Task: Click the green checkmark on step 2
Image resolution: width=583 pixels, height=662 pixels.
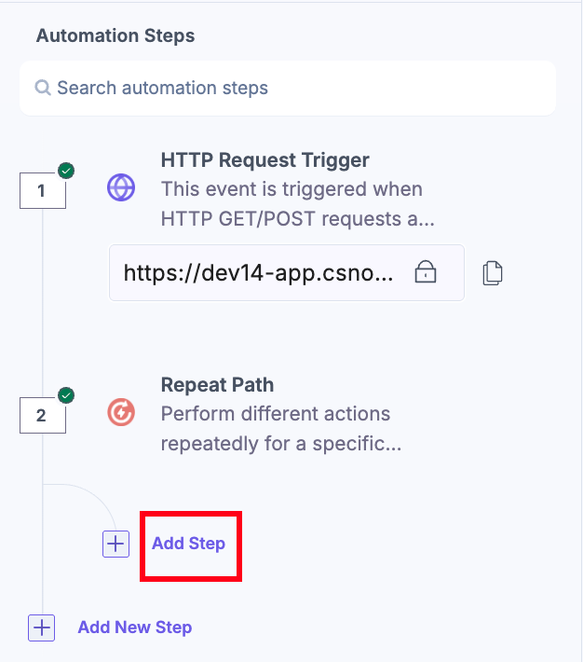Action: click(x=66, y=395)
